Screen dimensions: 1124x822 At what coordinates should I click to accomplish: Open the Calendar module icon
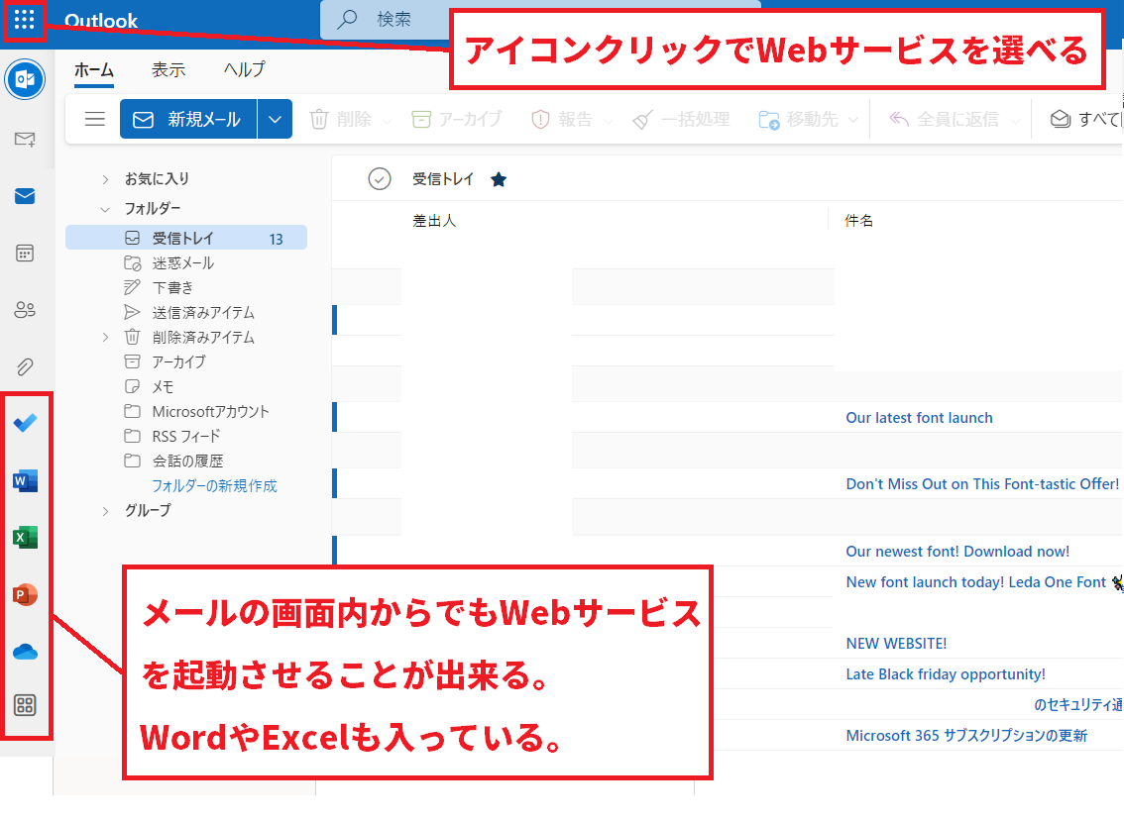[x=25, y=253]
